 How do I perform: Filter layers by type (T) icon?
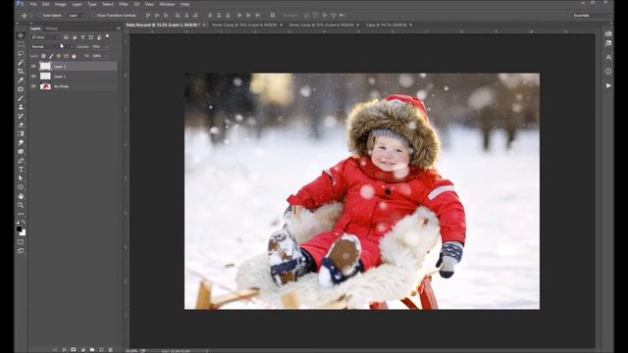point(82,37)
